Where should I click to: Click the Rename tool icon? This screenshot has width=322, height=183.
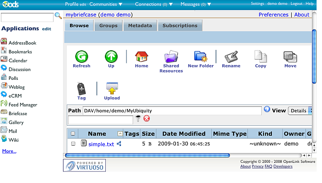[x=231, y=57]
